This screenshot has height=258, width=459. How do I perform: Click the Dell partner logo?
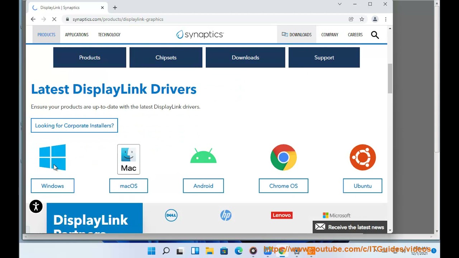171,215
